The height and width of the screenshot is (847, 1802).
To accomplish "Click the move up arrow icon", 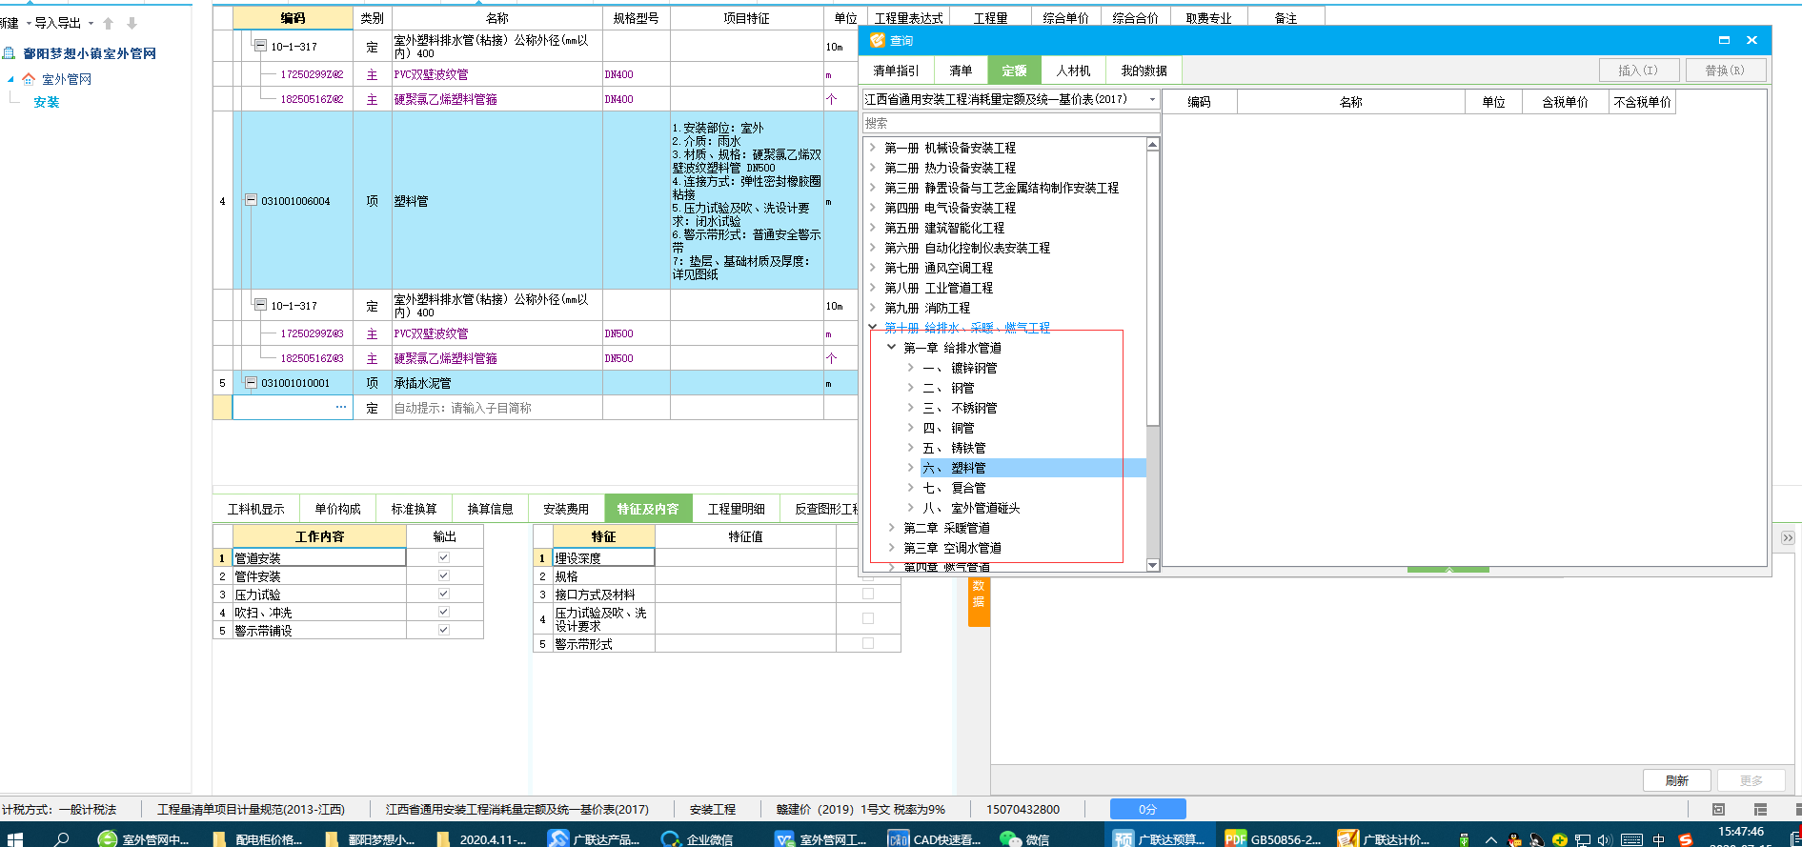I will (108, 23).
